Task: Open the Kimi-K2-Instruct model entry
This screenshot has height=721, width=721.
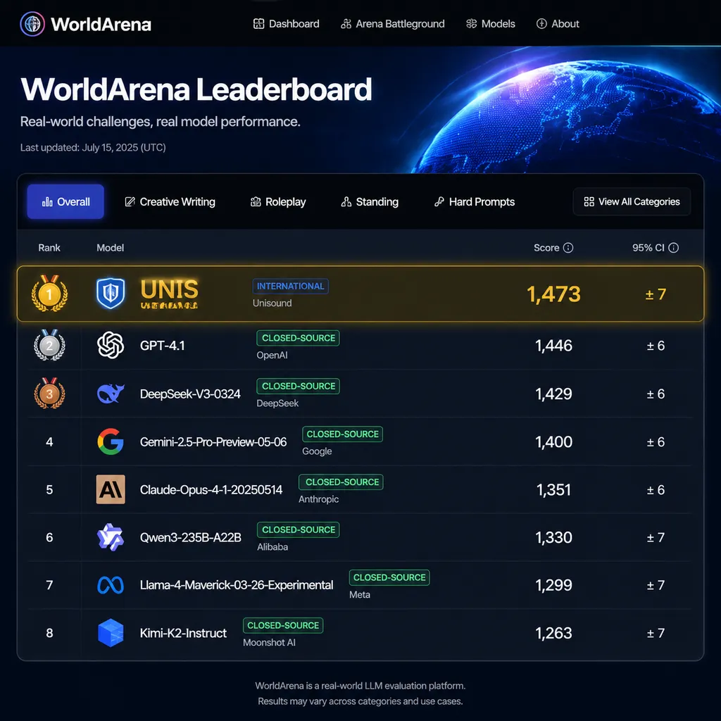Action: click(x=183, y=633)
